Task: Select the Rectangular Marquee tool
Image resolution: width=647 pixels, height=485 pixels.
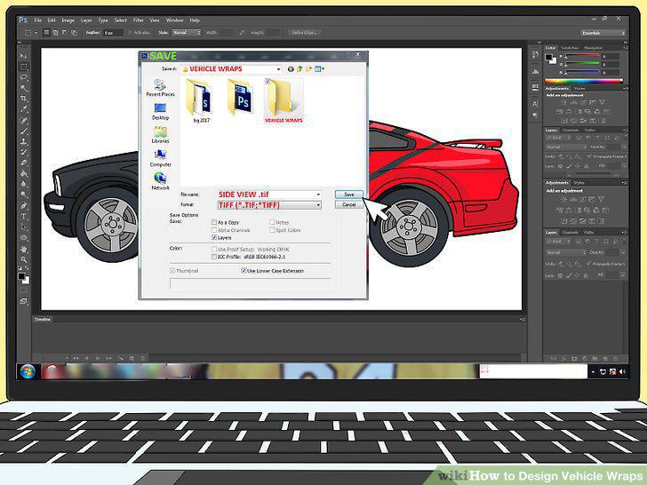Action: [x=23, y=67]
